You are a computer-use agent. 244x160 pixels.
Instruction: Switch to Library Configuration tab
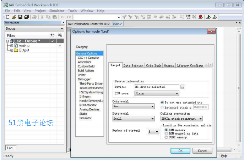pos(190,65)
